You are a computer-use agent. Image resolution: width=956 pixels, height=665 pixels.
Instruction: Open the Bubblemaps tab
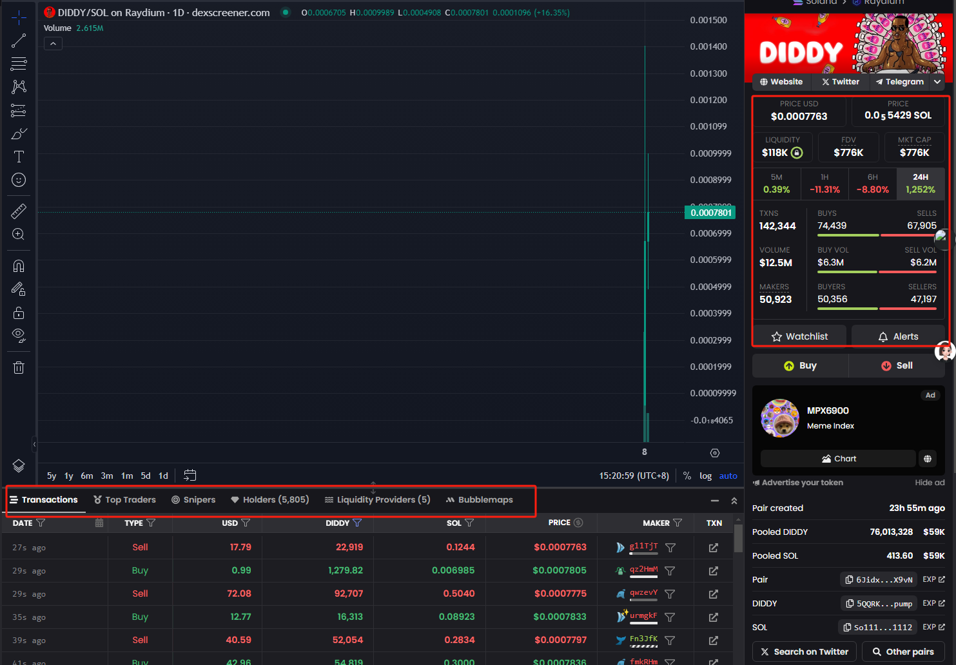[480, 499]
